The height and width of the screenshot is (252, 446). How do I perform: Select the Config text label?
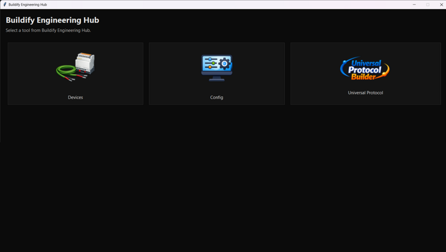point(216,98)
